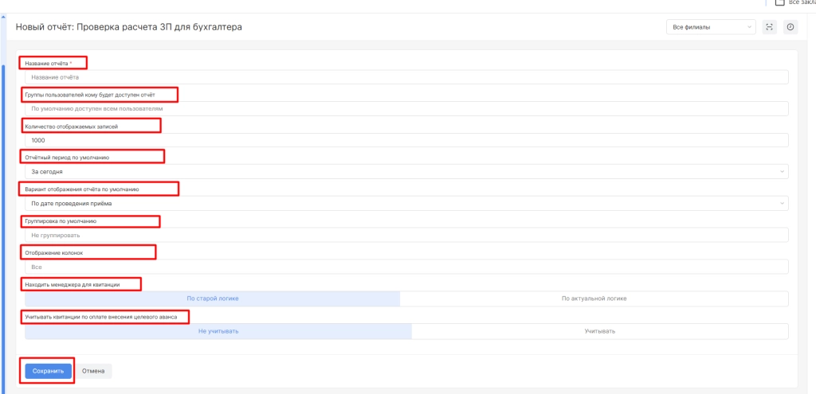Image resolution: width=816 pixels, height=394 pixels.
Task: Focus the "Название отчёта" text field
Action: coord(406,77)
